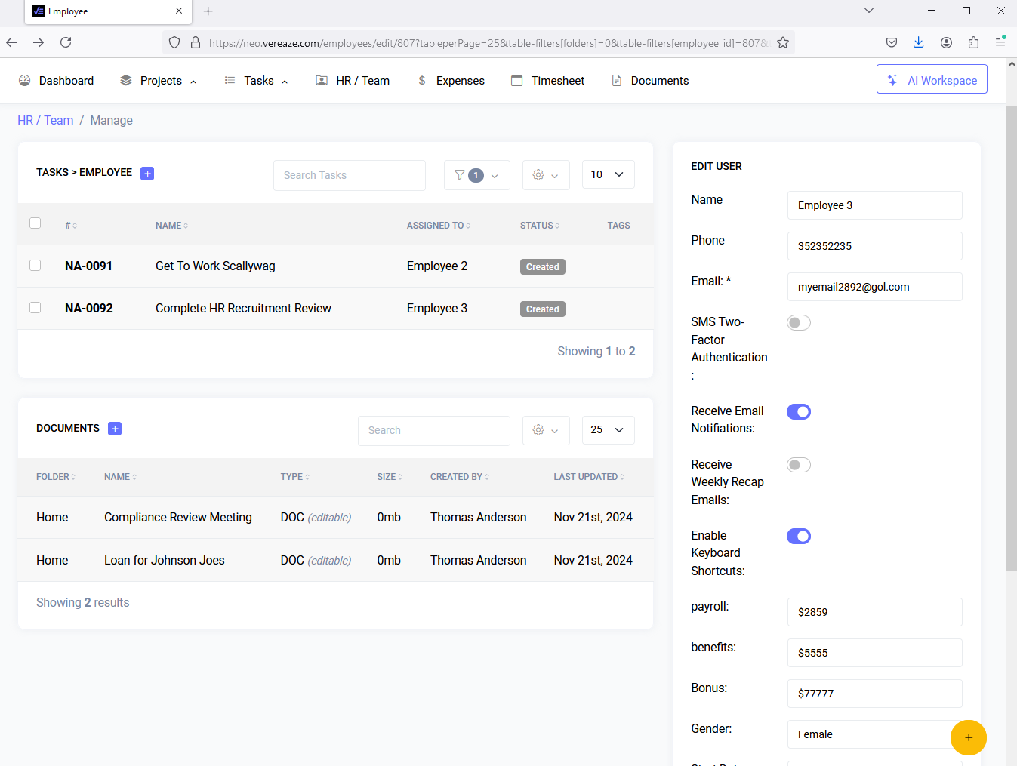
Task: Open the tasks page size dropdown showing 10
Action: (608, 174)
